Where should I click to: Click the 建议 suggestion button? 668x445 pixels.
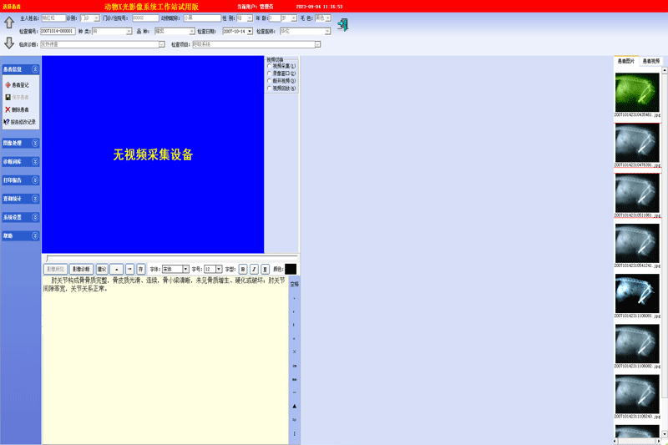[102, 269]
